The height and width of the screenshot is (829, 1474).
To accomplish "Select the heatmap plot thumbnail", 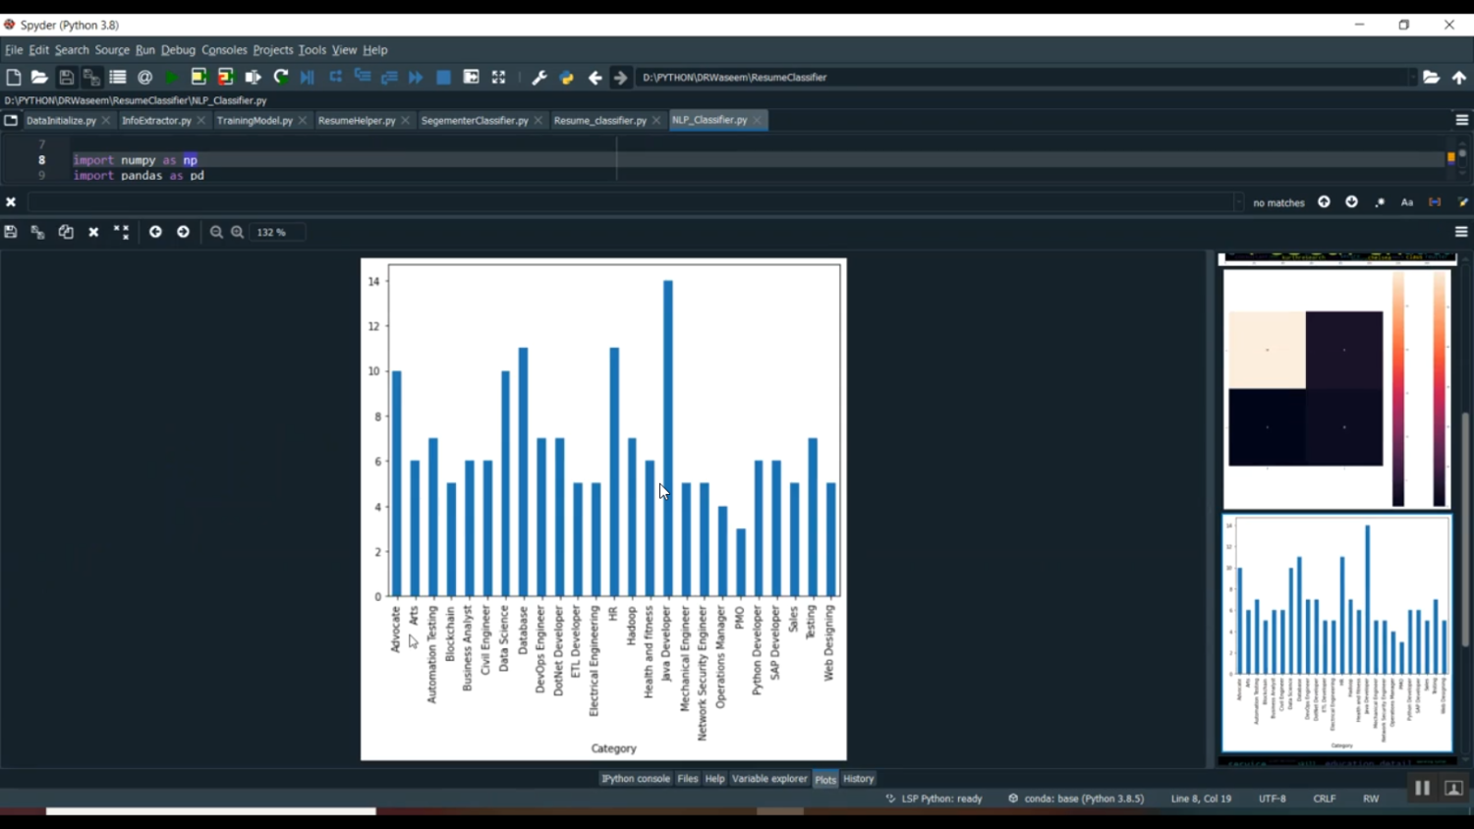I will (x=1336, y=389).
